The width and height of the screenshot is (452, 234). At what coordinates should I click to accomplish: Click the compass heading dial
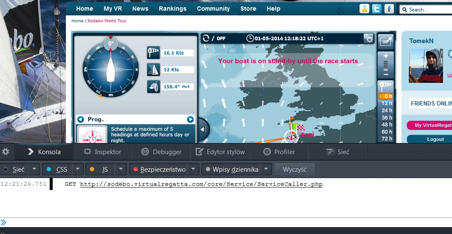click(x=111, y=70)
